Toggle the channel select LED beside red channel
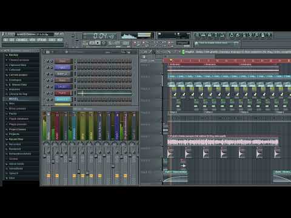This screenshot has height=218, width=291. tap(75, 93)
